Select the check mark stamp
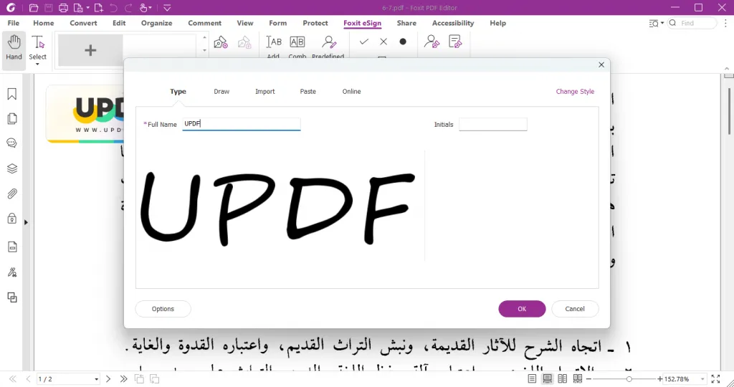 pos(363,42)
